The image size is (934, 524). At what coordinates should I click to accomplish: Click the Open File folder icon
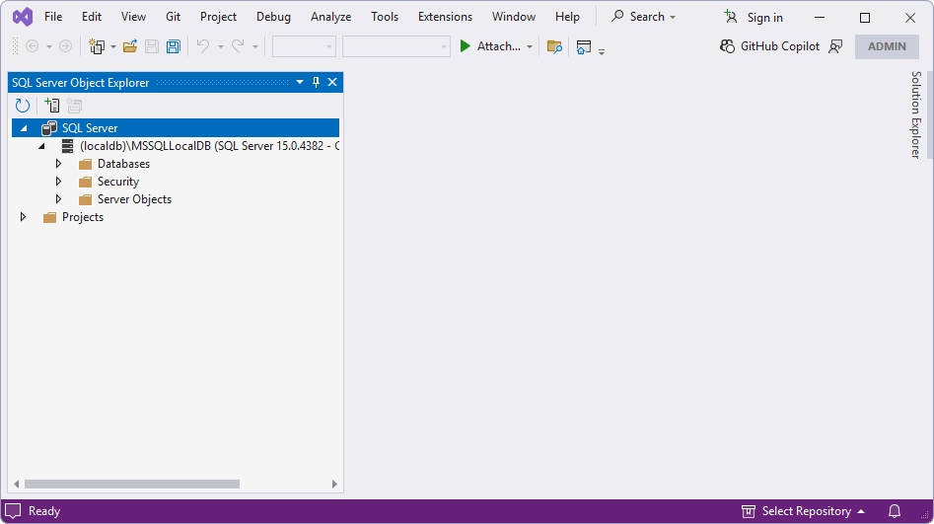click(130, 46)
